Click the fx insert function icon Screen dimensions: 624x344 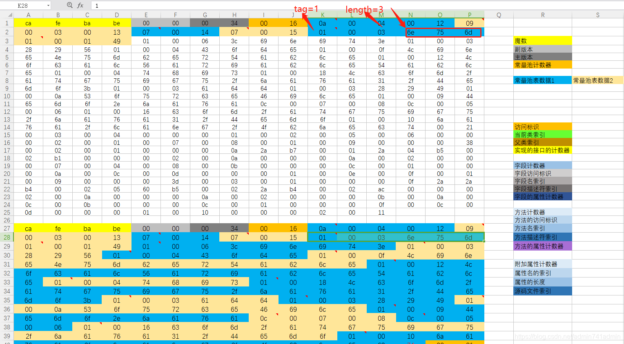(80, 5)
